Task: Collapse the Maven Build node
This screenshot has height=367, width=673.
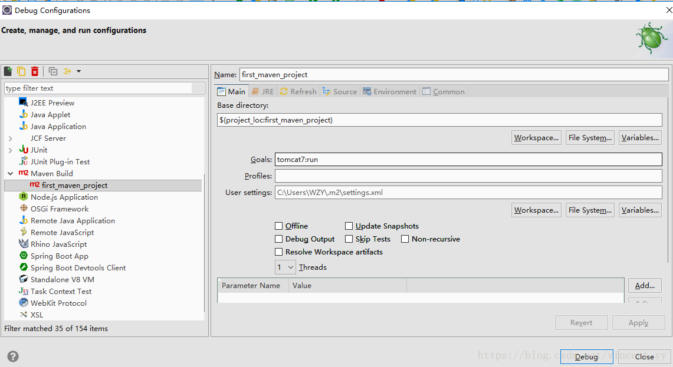Action: pyautogui.click(x=10, y=174)
